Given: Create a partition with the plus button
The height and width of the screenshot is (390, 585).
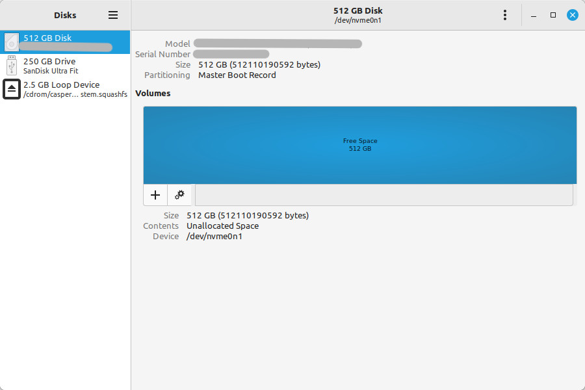Looking at the screenshot, I should pos(155,195).
